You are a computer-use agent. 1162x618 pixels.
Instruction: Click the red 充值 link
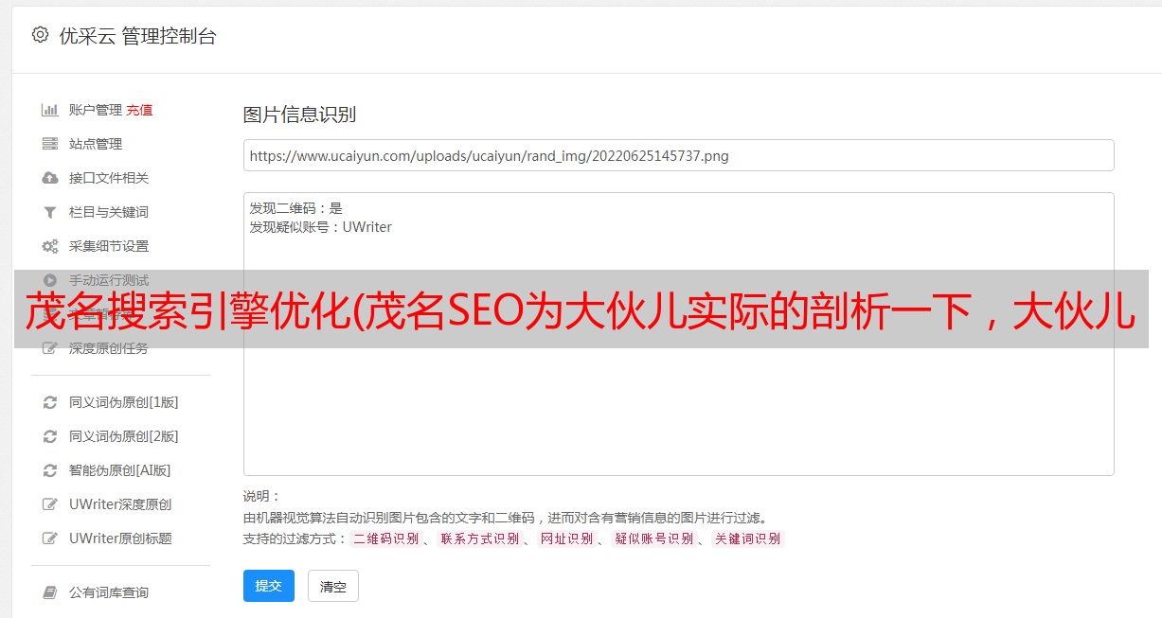(139, 110)
